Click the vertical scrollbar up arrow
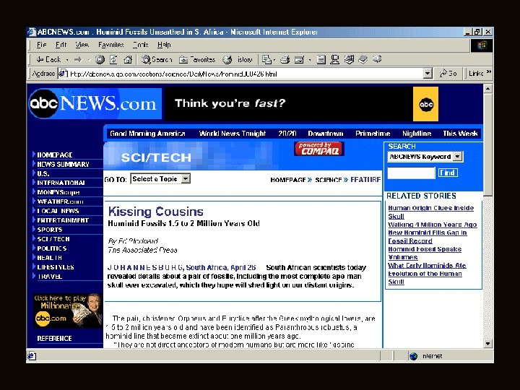Screen dimensions: 520x390 click(x=487, y=89)
